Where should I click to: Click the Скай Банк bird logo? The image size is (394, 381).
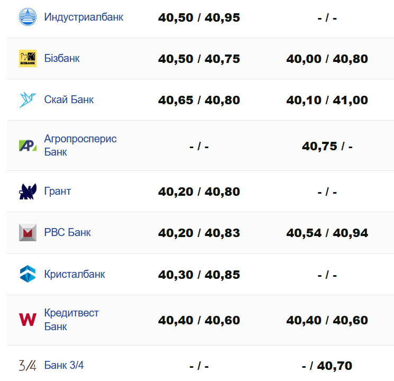click(28, 100)
